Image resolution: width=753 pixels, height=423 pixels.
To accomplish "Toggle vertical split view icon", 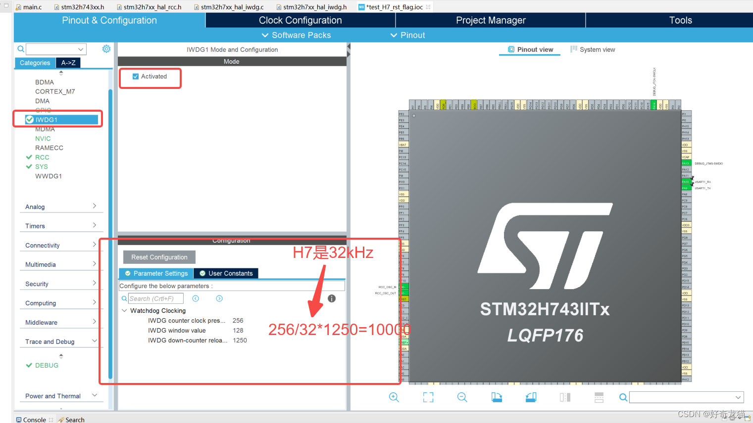I will pyautogui.click(x=565, y=397).
